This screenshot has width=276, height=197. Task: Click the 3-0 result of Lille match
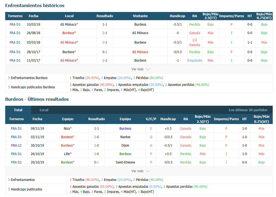pos(96,154)
